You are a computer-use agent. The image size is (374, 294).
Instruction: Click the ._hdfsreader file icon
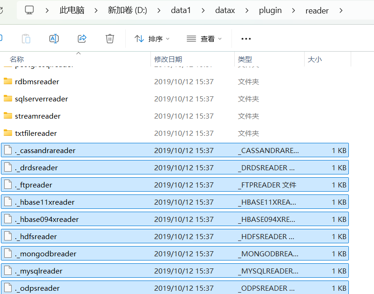coord(8,236)
